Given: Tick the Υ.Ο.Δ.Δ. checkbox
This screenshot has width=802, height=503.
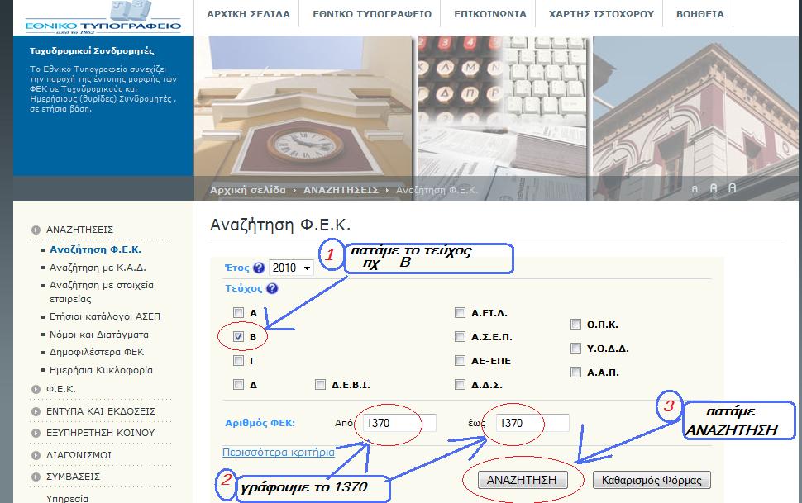Looking at the screenshot, I should pyautogui.click(x=575, y=349).
